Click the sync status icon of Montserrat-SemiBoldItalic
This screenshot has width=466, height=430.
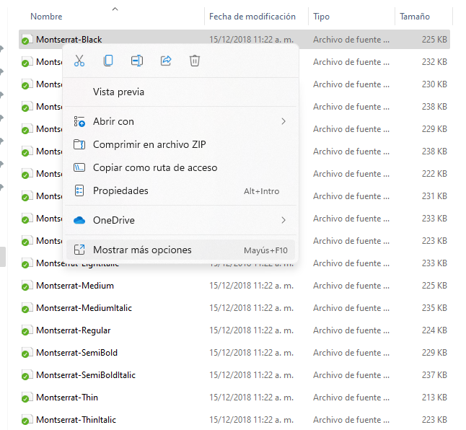[25, 376]
